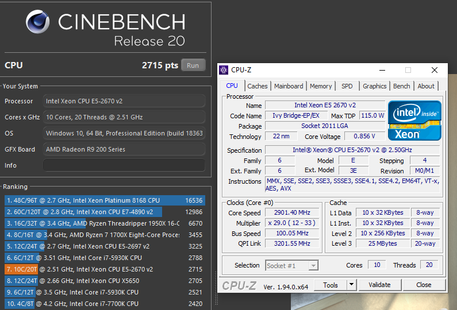
Task: Open the About tab
Action: 426,86
